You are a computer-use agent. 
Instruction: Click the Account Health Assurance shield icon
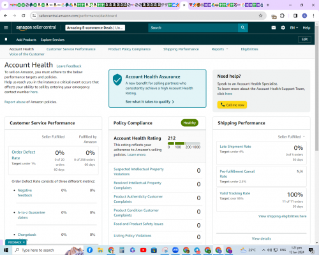pos(117,80)
